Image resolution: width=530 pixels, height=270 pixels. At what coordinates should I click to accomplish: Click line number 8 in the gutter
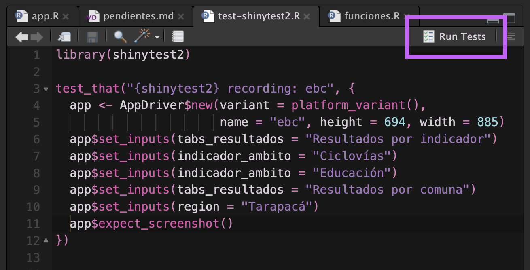point(36,173)
